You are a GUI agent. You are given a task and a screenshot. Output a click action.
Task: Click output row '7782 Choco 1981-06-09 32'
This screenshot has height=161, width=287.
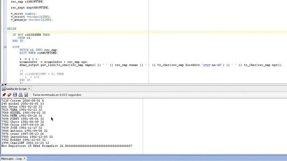(x=23, y=122)
